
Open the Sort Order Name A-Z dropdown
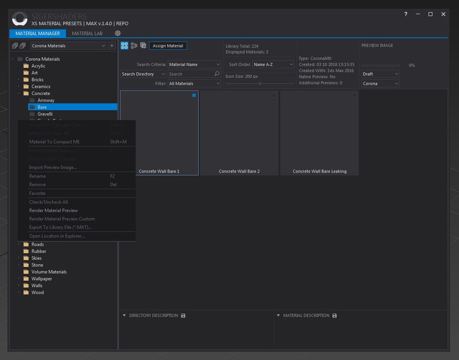coord(273,64)
